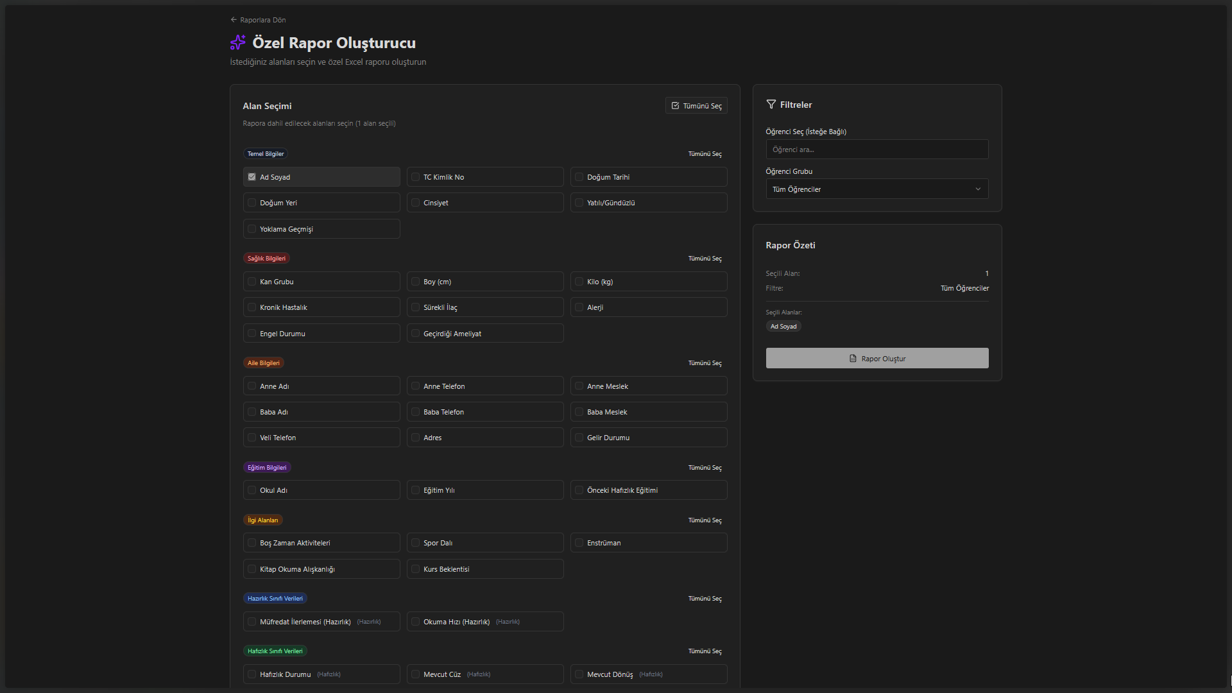Image resolution: width=1232 pixels, height=693 pixels.
Task: Select the Hafızlık Durumu checkbox
Action: click(252, 674)
